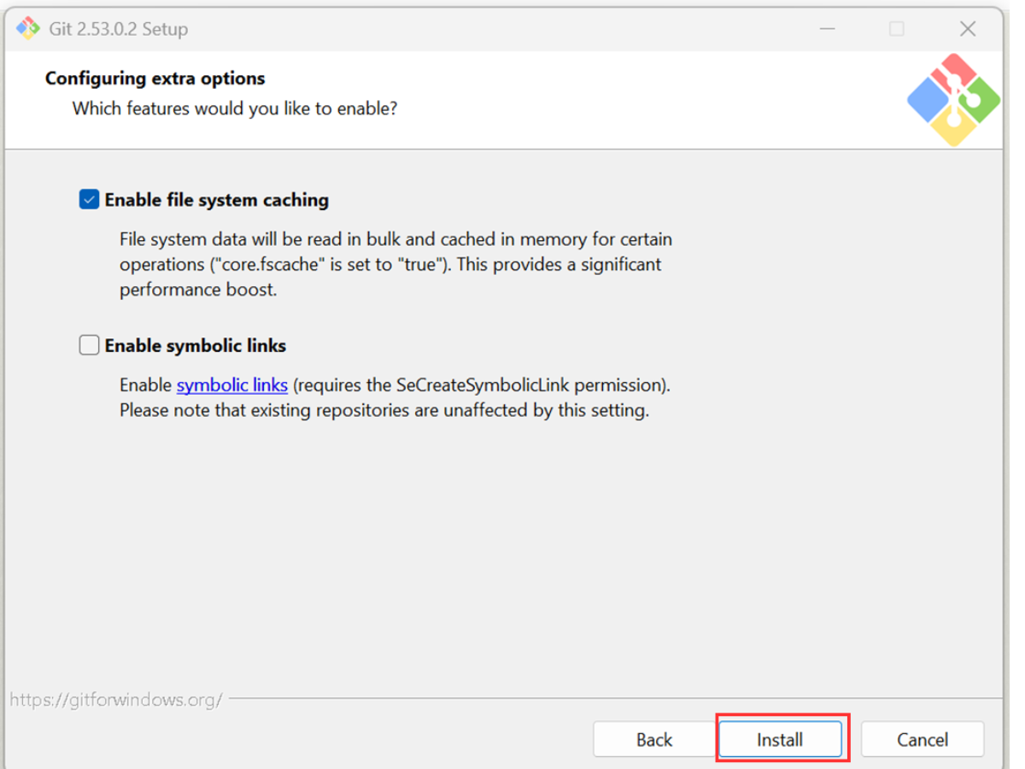
Task: Click the Git icon in title bar
Action: pyautogui.click(x=28, y=28)
